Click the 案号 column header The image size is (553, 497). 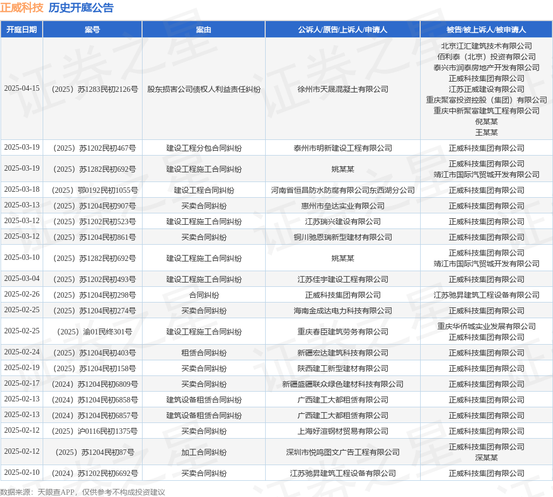pos(92,30)
